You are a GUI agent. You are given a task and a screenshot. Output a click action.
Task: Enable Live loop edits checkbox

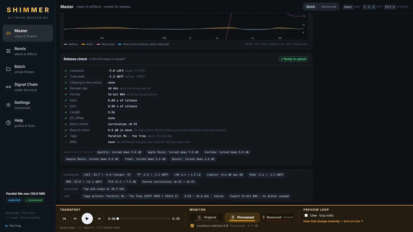point(306,216)
